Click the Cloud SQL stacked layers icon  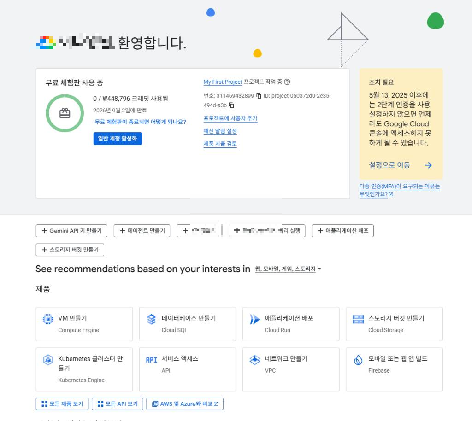point(151,319)
